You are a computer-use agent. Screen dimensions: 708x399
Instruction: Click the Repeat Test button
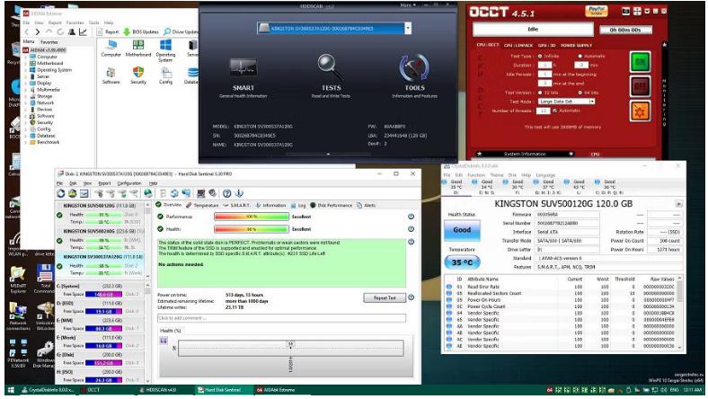coord(384,297)
